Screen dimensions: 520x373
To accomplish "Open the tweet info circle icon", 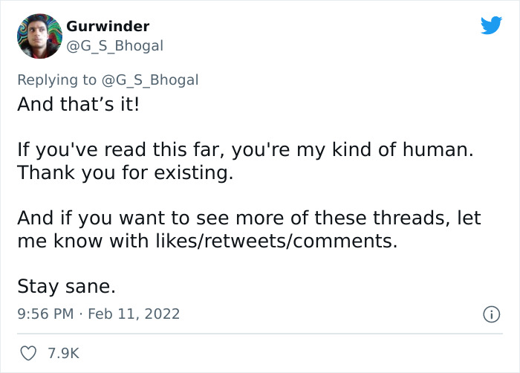I will [491, 315].
